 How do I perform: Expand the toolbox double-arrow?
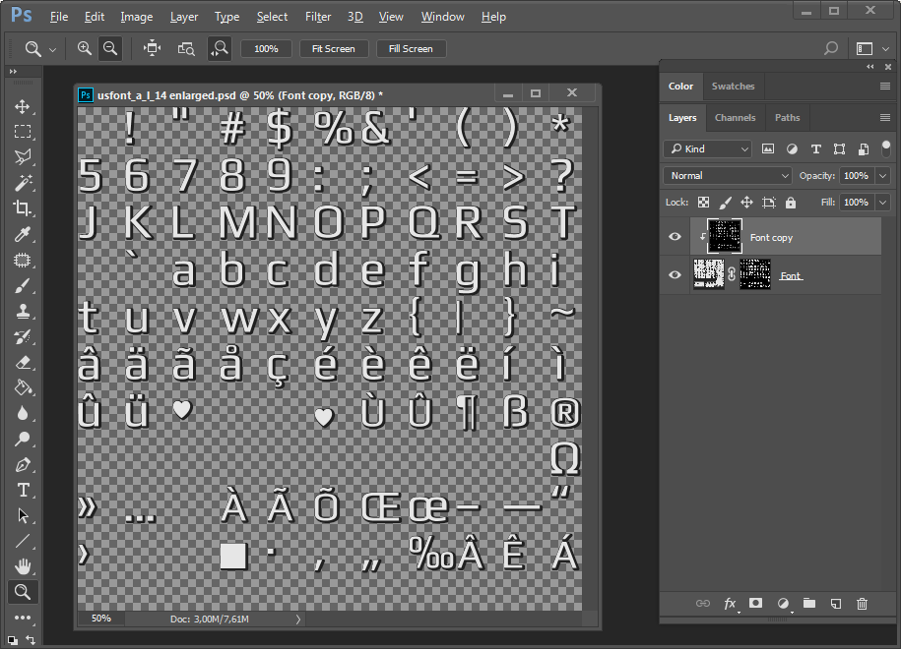pos(13,72)
